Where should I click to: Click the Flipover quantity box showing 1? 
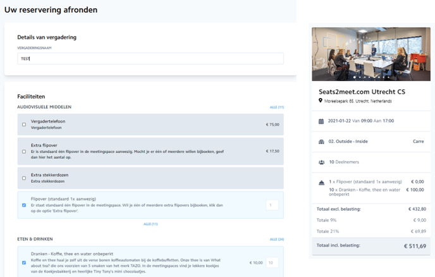[272, 205]
